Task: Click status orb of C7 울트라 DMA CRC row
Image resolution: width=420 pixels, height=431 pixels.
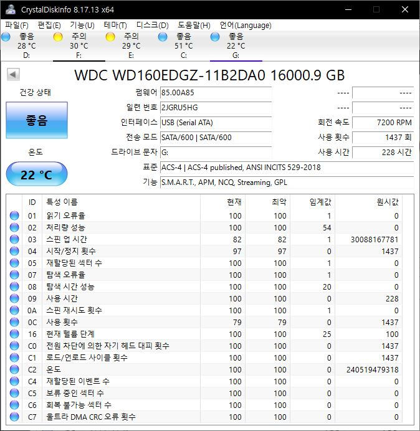Action: [x=14, y=417]
